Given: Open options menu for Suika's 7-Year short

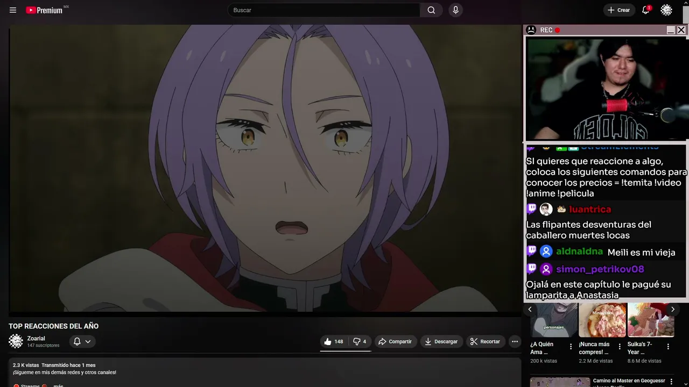Looking at the screenshot, I should click(668, 347).
